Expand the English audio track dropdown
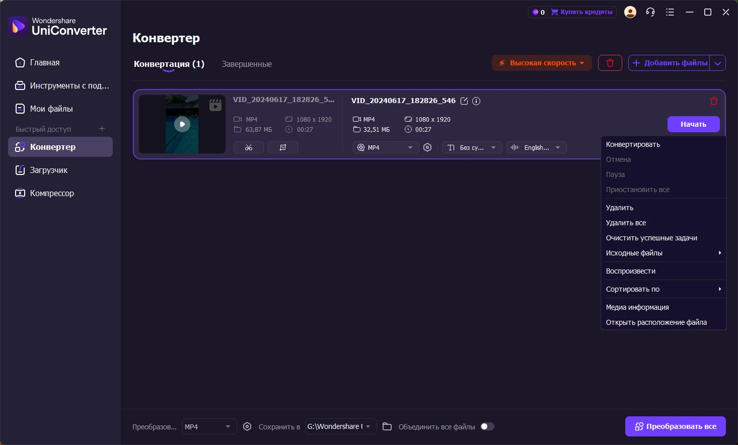This screenshot has width=738, height=445. click(x=536, y=147)
